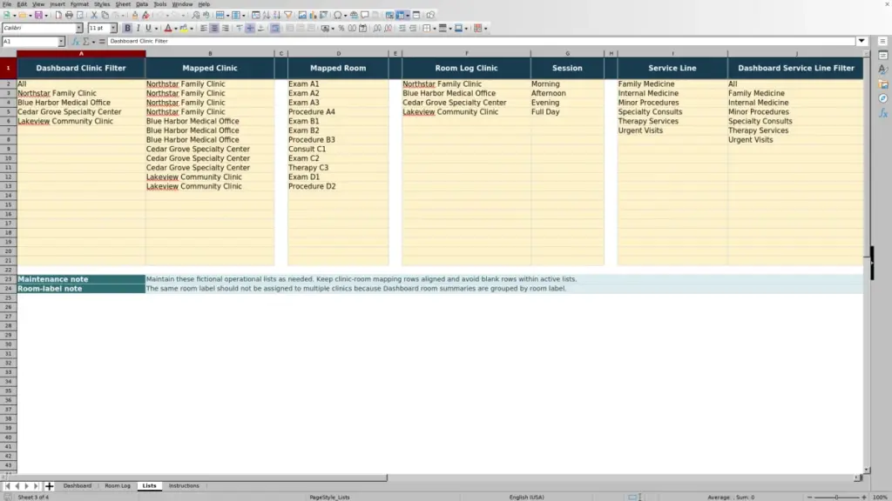Image resolution: width=892 pixels, height=501 pixels.
Task: Open the Font Name dropdown
Action: pos(79,29)
